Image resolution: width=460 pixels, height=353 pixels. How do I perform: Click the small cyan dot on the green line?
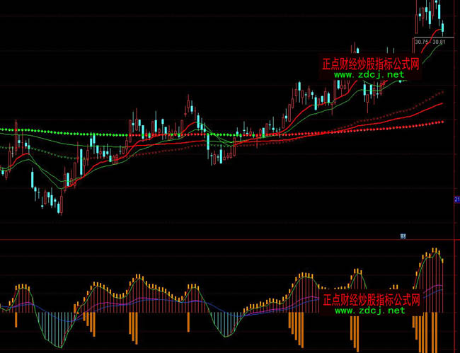pyautogui.click(x=401, y=81)
